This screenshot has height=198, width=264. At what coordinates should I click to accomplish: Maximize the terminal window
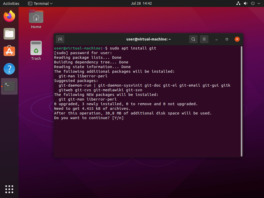click(227, 39)
